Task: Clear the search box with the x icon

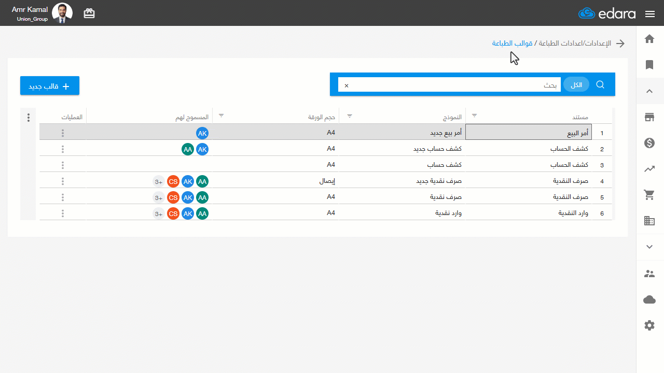Action: [347, 85]
